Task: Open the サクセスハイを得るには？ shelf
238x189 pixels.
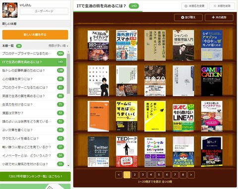Action: tap(33, 138)
